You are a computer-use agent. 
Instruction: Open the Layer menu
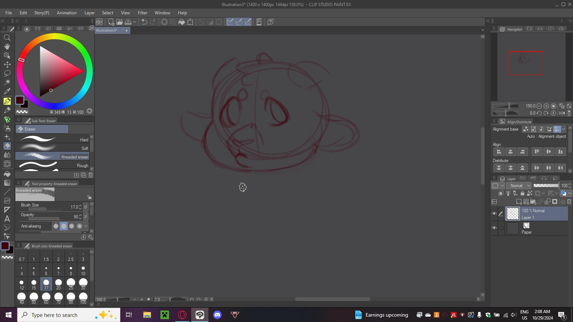(90, 13)
